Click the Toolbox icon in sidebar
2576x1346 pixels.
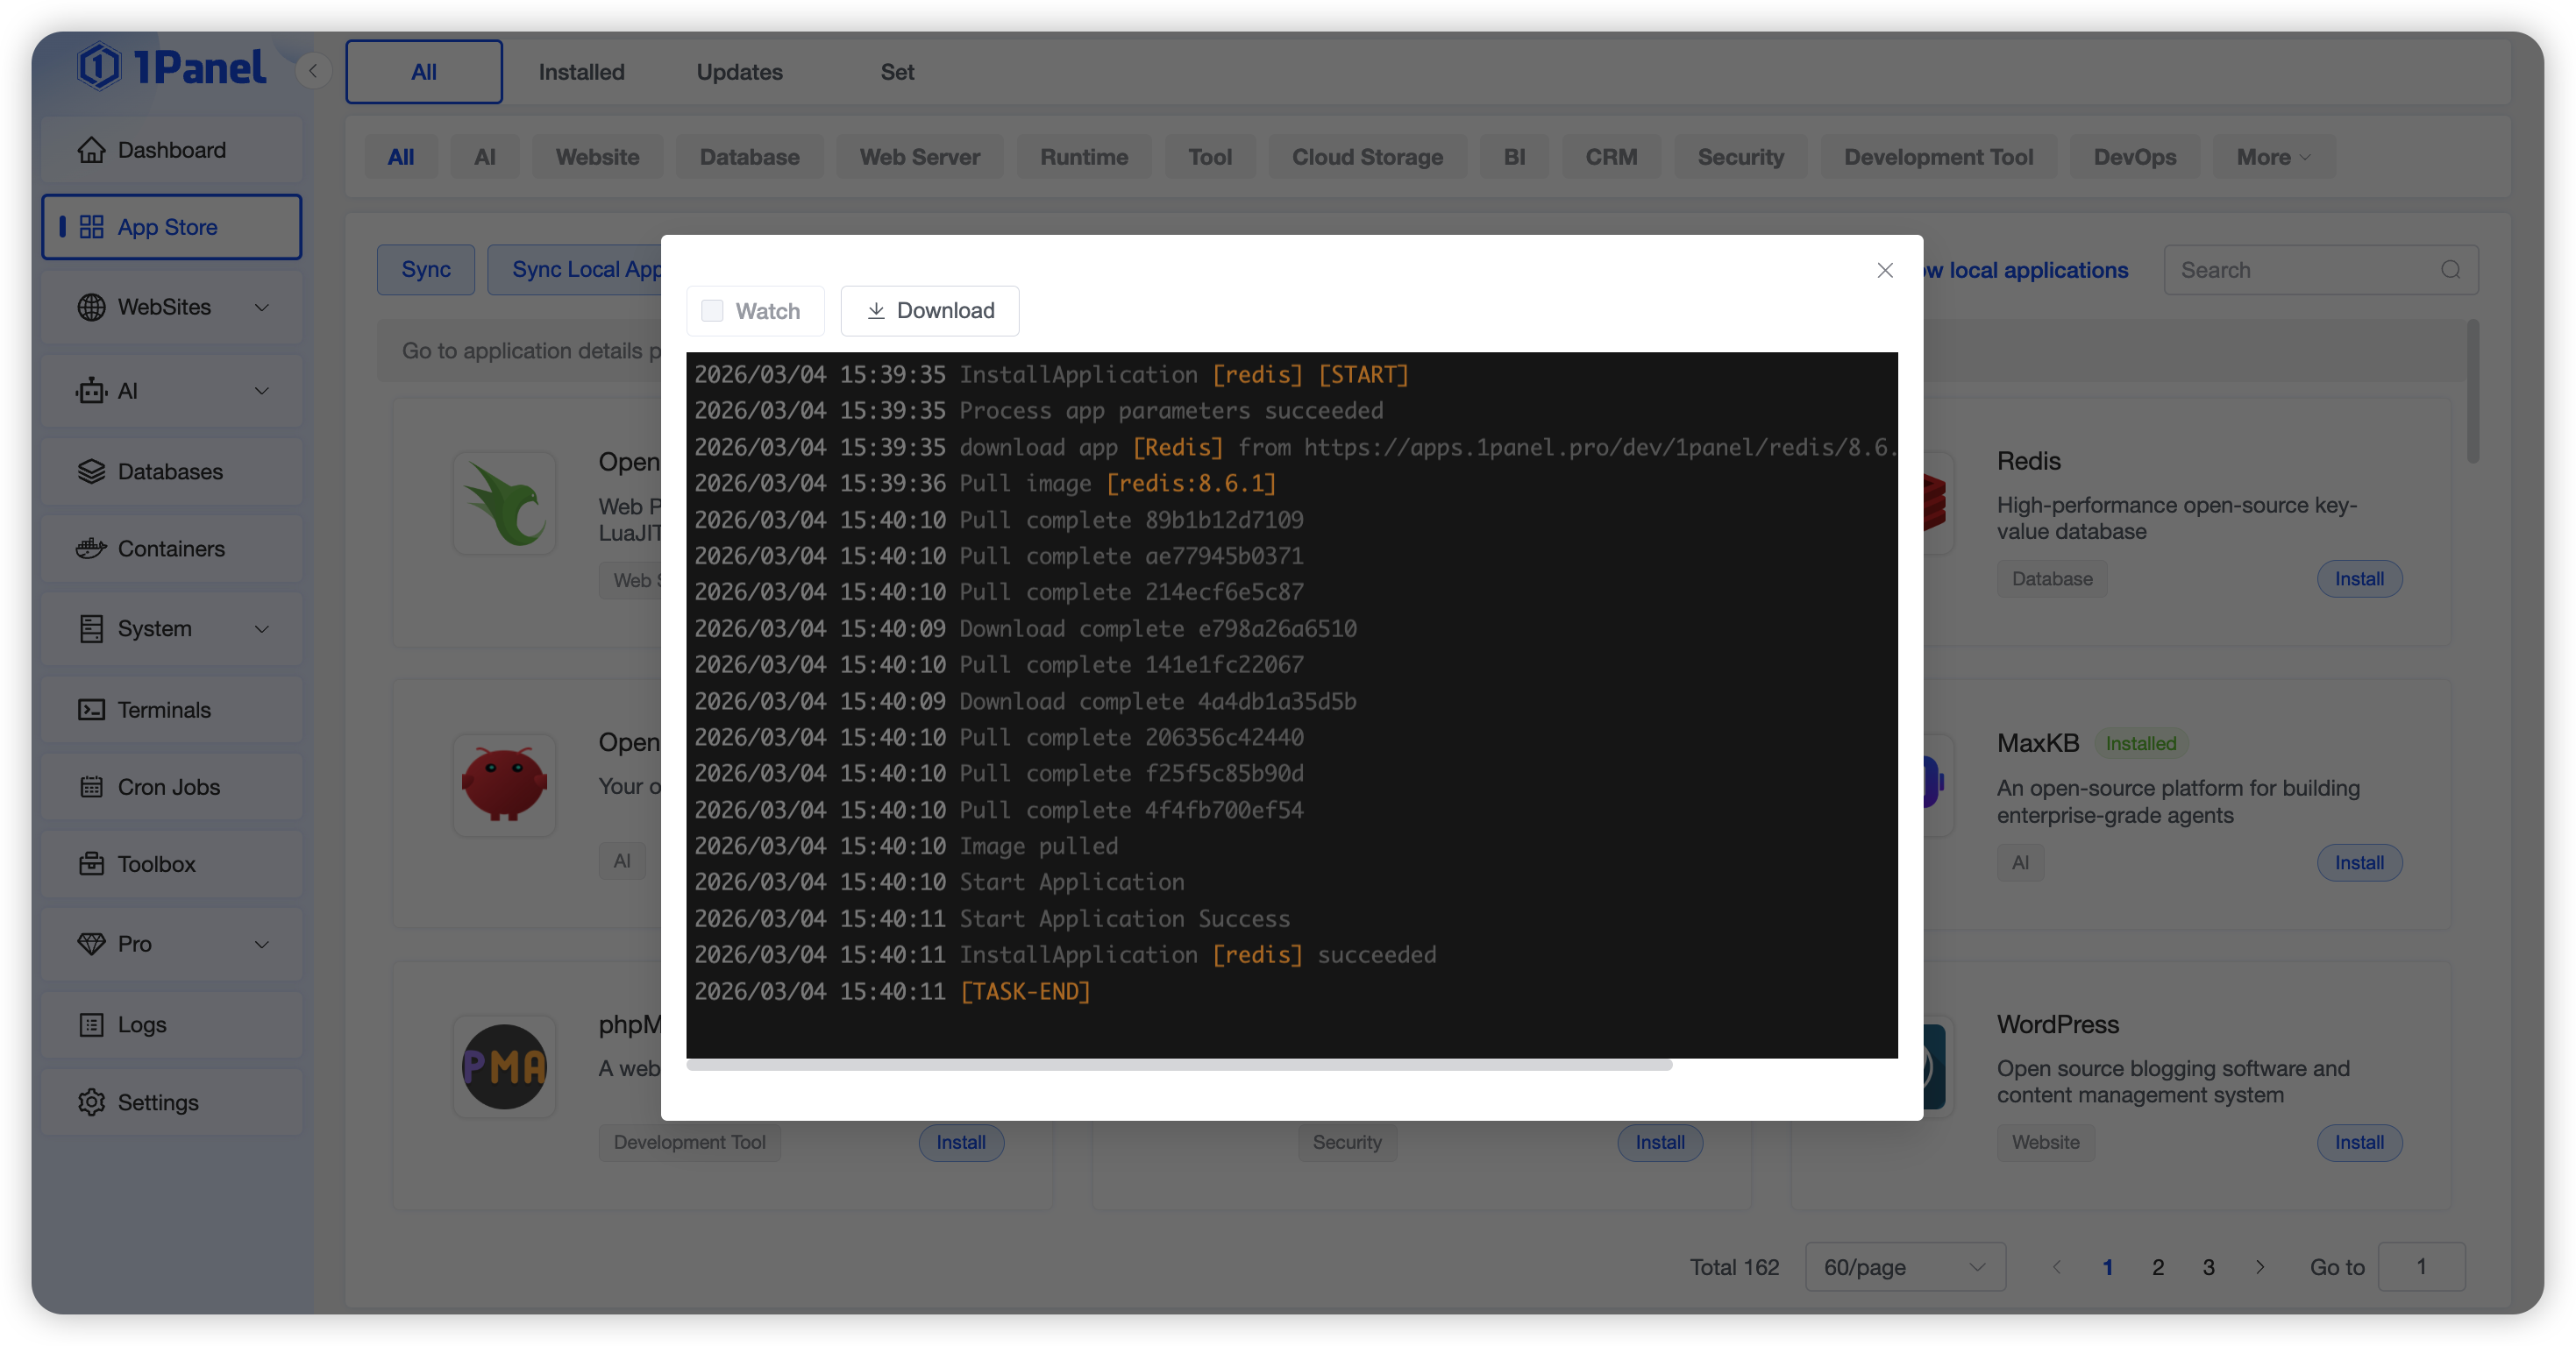click(91, 863)
